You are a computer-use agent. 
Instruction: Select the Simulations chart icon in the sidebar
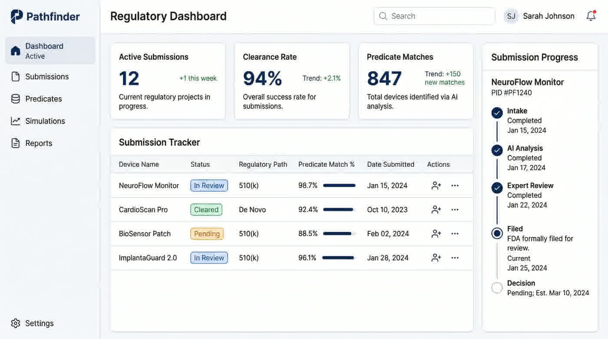click(x=15, y=120)
